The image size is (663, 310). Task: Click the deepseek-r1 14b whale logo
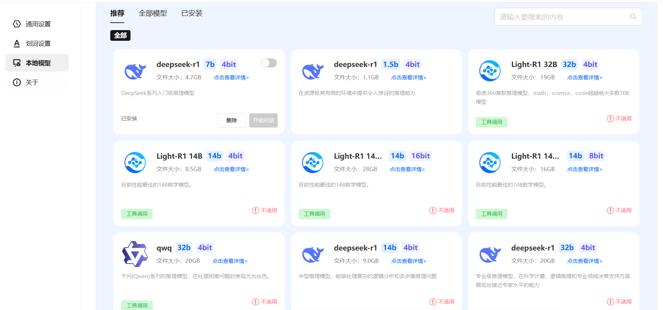(313, 254)
